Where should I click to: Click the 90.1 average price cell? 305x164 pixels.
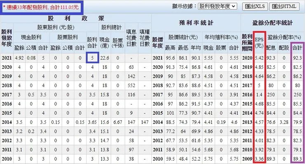(x=195, y=58)
